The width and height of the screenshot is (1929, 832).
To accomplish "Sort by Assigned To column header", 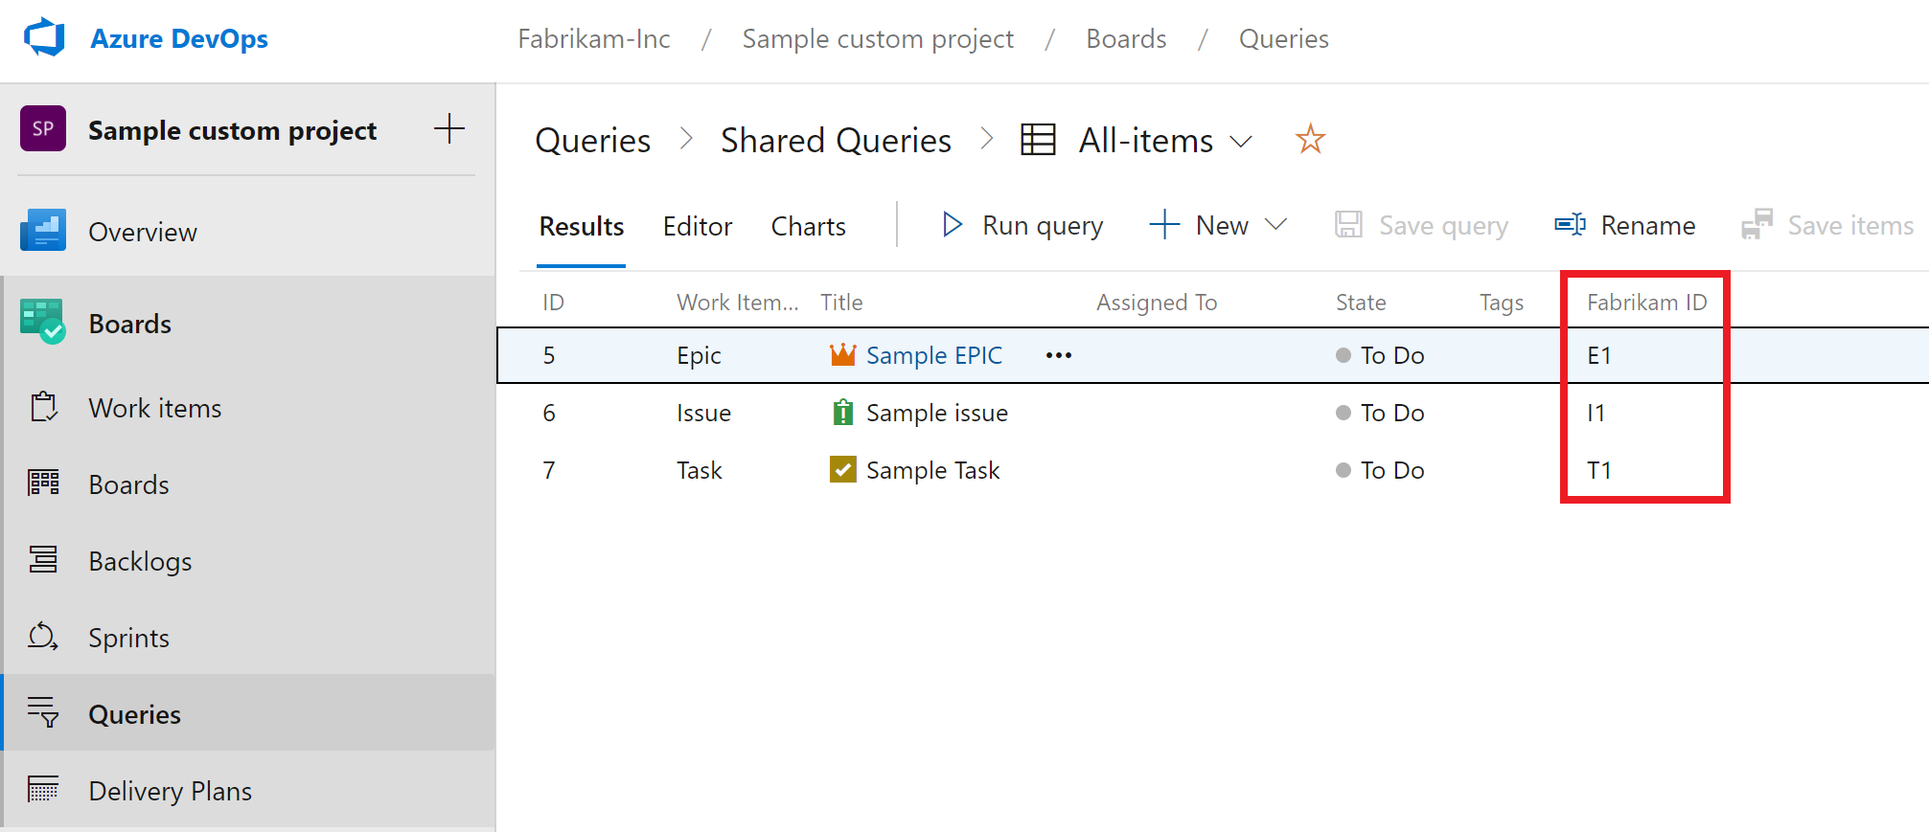I will pyautogui.click(x=1157, y=303).
